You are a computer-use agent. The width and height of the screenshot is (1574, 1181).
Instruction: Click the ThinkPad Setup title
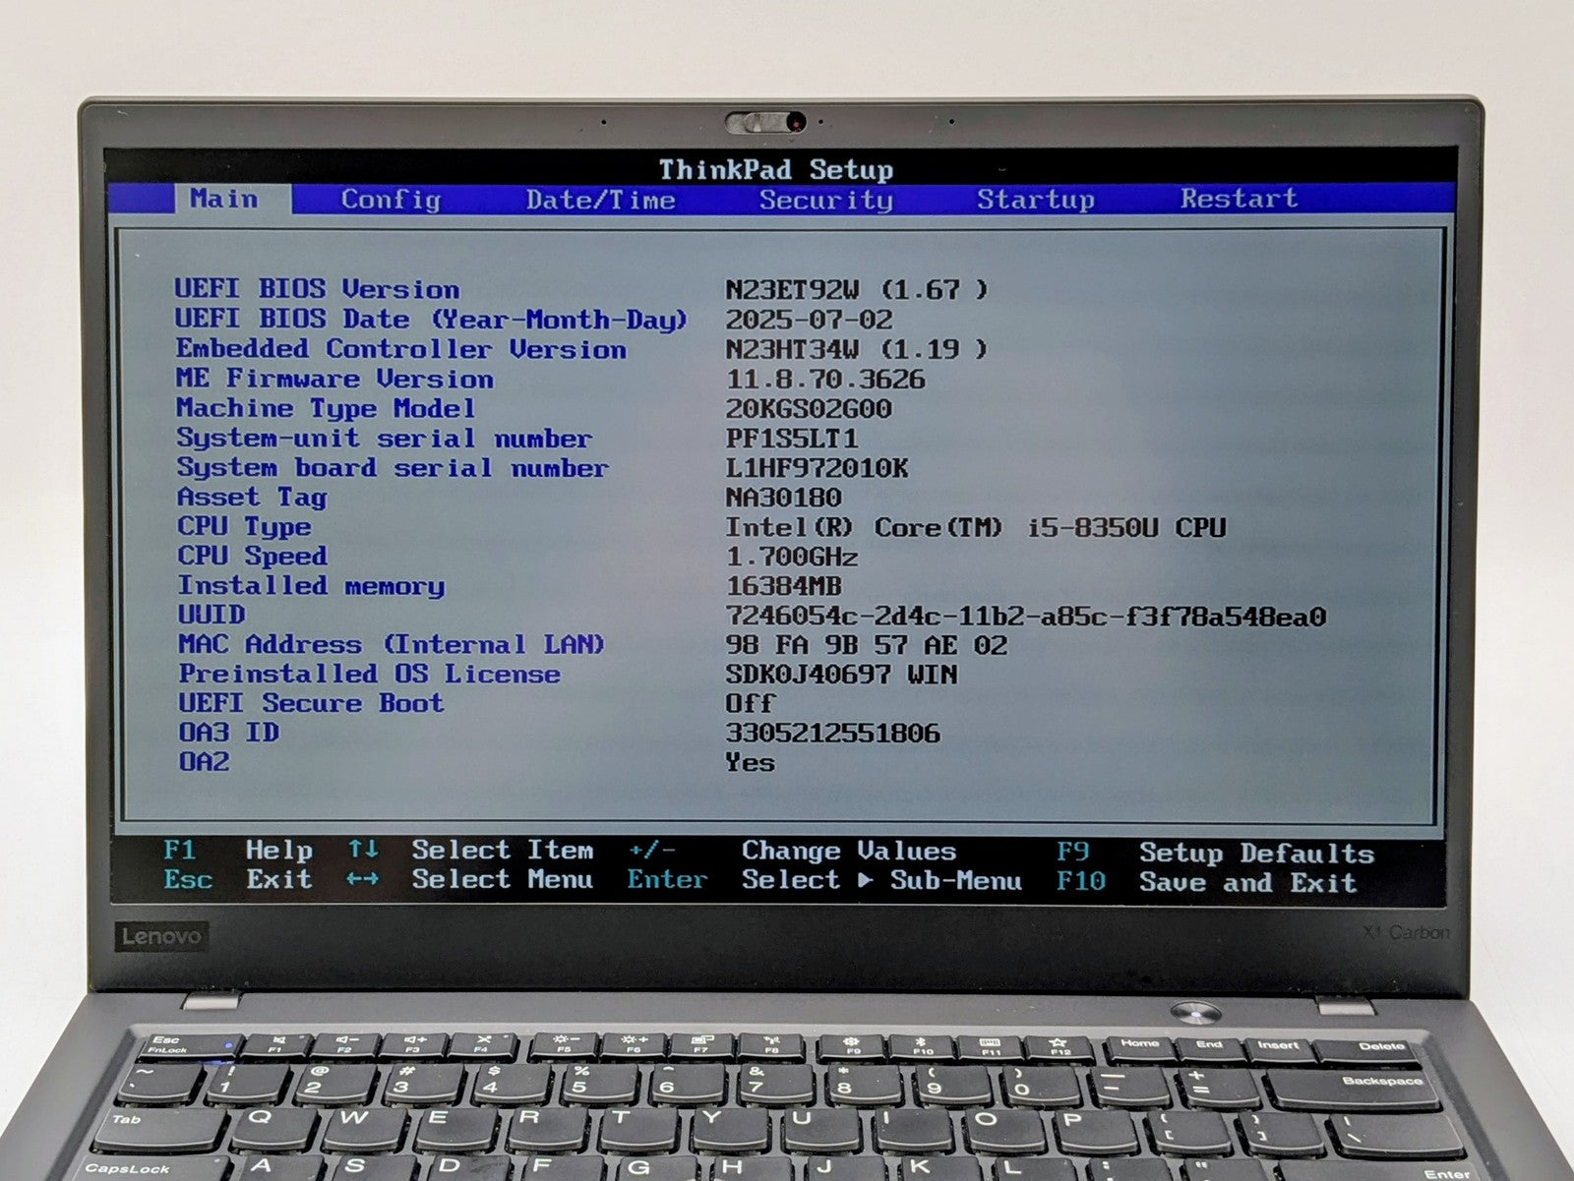776,169
